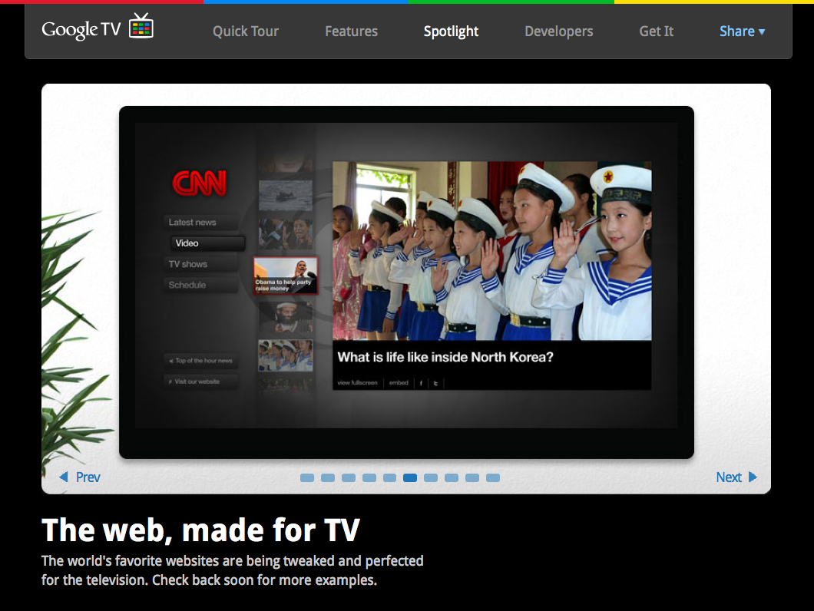Click the Prev left arrow icon

tap(64, 477)
